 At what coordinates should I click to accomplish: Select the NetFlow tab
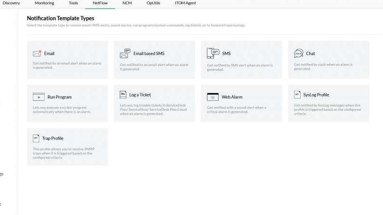100,3
